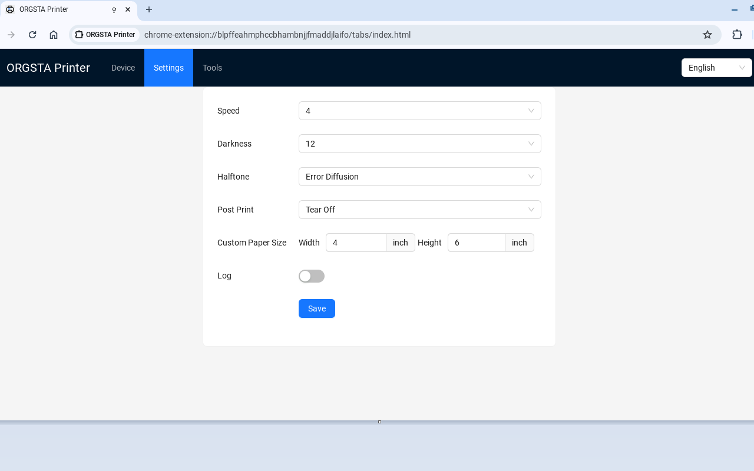Open the Darkness dropdown showing 12

pos(420,144)
